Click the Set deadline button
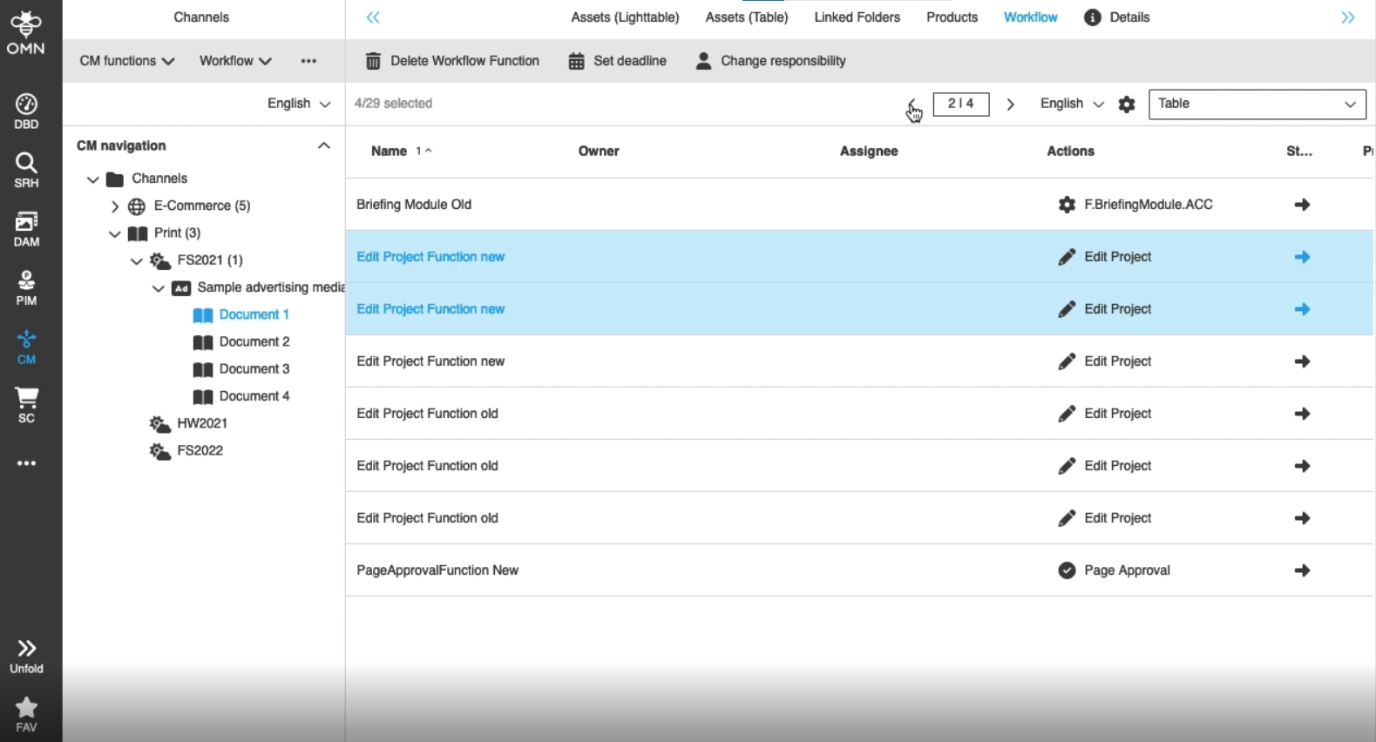1376x742 pixels. coord(617,61)
